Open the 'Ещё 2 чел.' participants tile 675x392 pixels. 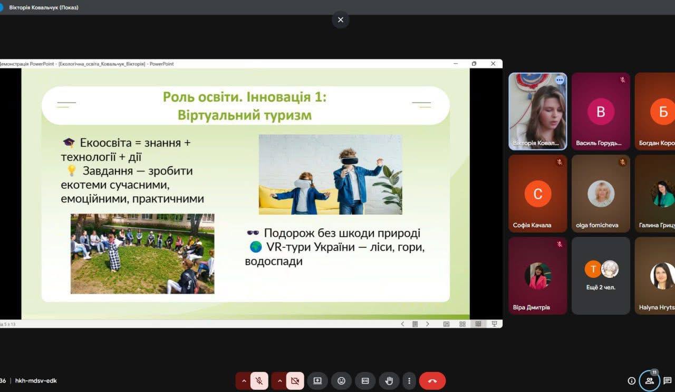(601, 276)
